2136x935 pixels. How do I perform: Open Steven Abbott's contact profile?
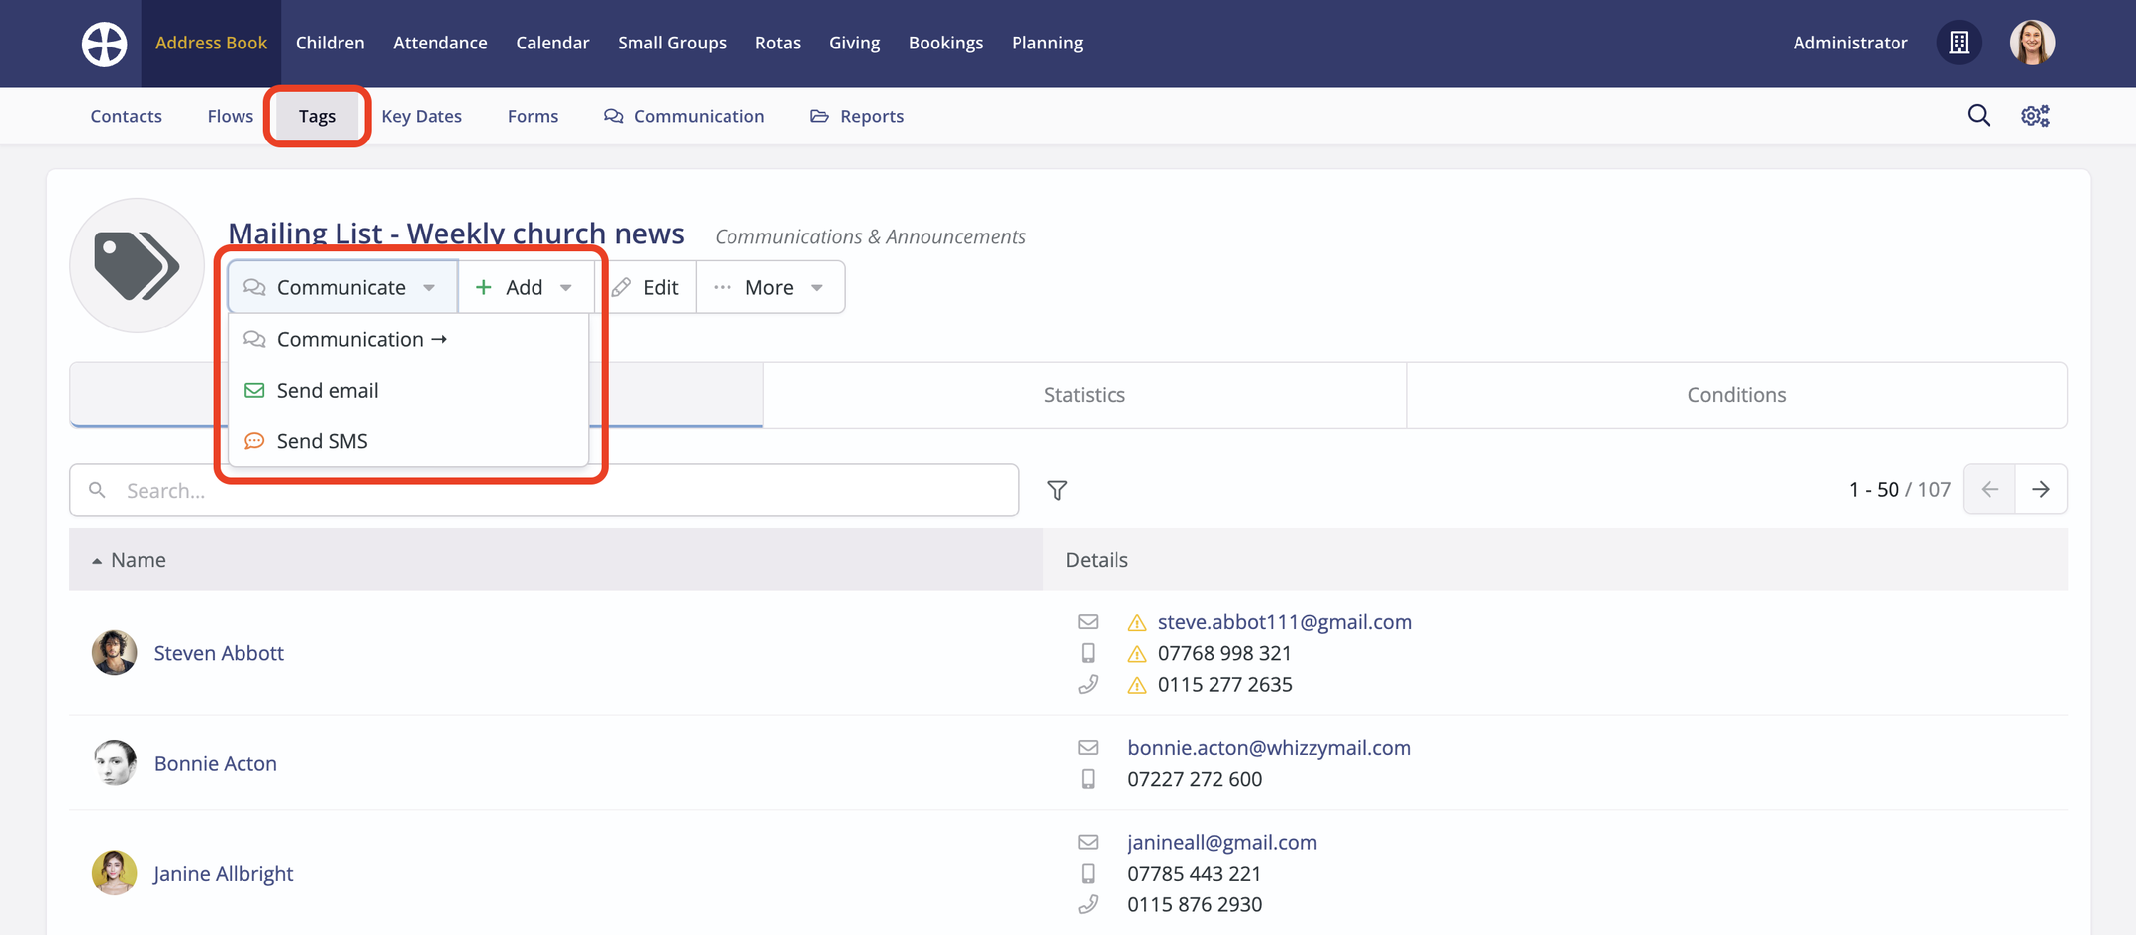pyautogui.click(x=219, y=653)
